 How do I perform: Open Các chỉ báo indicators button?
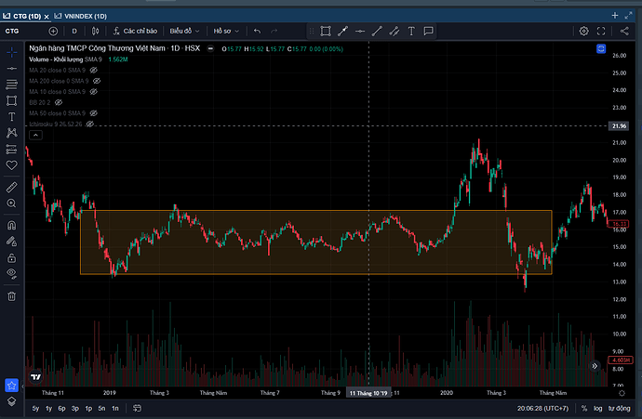click(133, 31)
